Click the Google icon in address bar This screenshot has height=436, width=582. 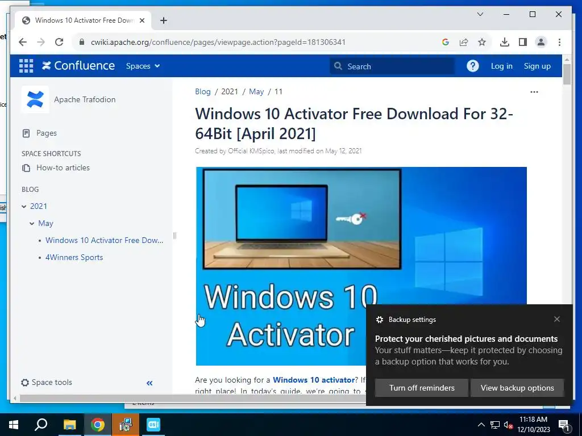tap(446, 42)
